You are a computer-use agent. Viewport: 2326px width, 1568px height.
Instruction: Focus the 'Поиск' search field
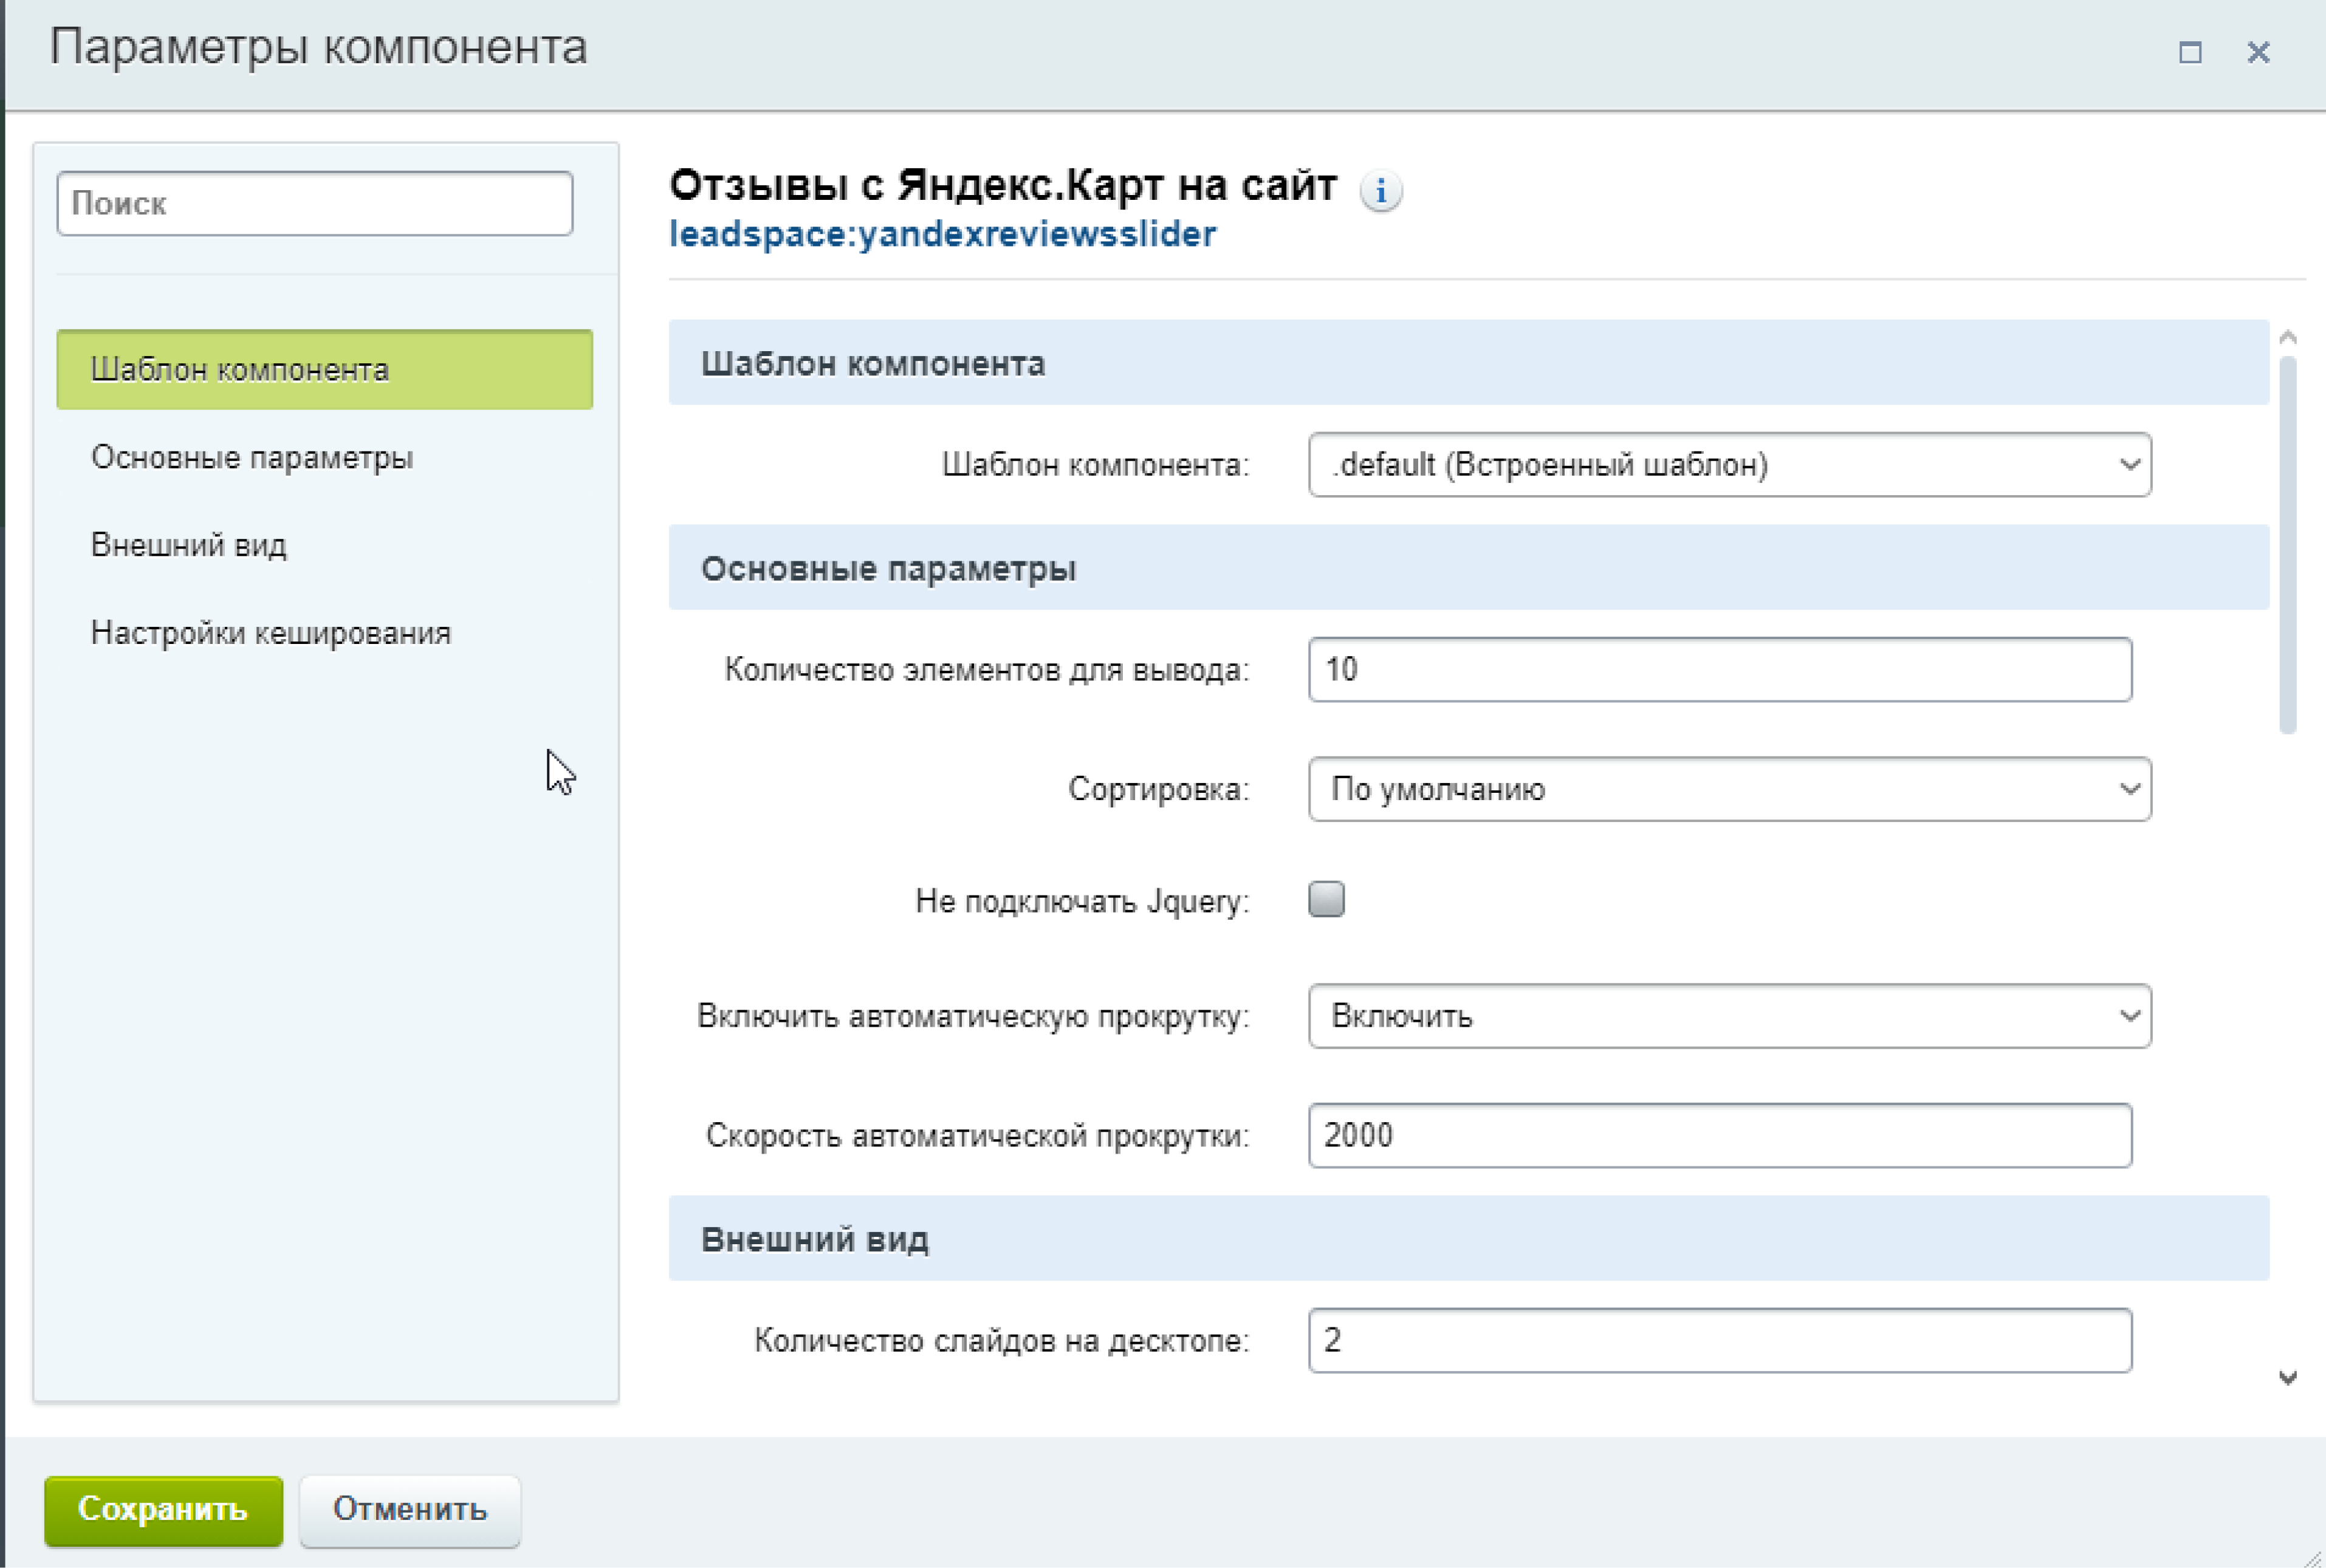(315, 204)
